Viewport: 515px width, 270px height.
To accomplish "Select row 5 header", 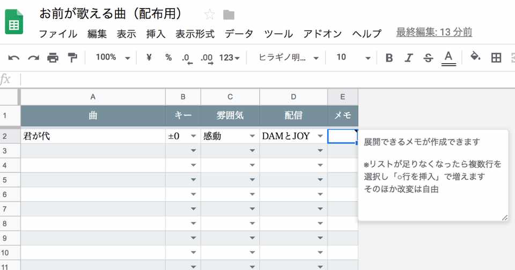I will 10,180.
